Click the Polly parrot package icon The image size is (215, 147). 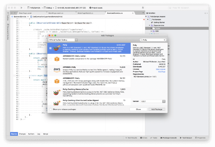click(x=57, y=48)
